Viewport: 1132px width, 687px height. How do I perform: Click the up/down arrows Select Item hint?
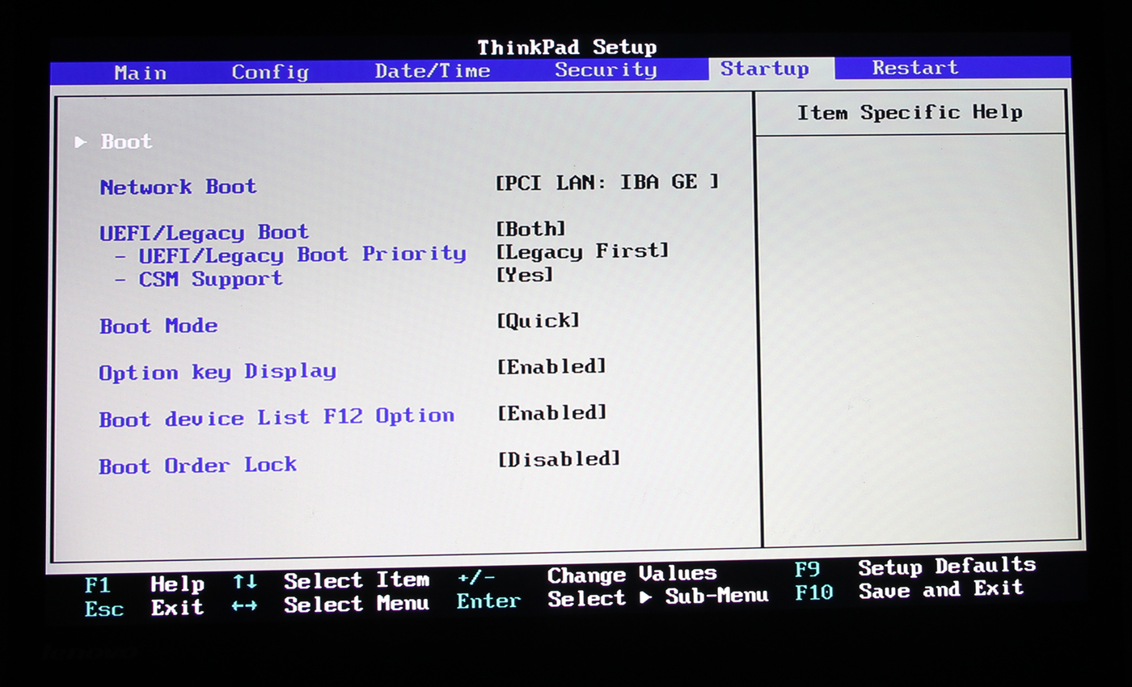[331, 580]
